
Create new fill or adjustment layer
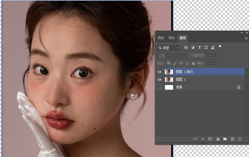coord(218,139)
